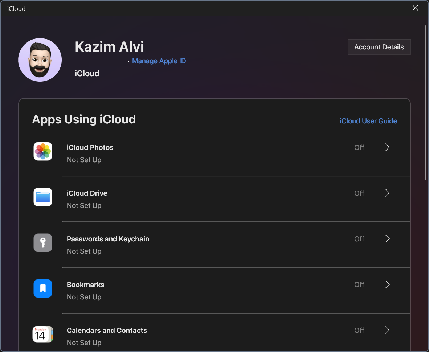
Task: Expand iCloud Photos settings chevron
Action: pos(387,147)
